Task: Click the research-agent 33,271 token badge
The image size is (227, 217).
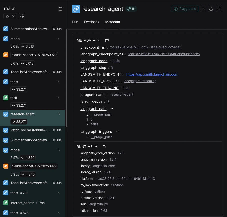Action: 19,122
